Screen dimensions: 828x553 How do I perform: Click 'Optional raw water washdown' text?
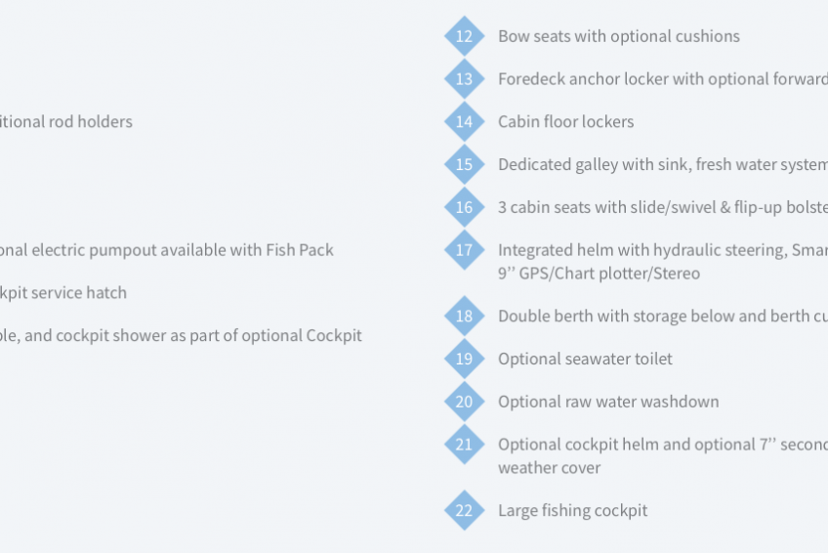tap(608, 402)
